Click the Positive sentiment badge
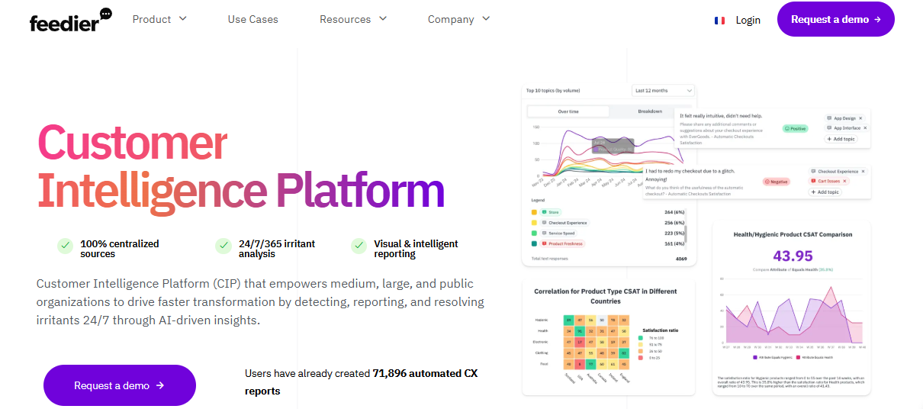Image resolution: width=923 pixels, height=409 pixels. pos(795,129)
